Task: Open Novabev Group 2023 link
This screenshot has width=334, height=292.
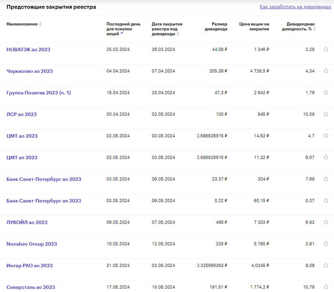Action: click(31, 244)
